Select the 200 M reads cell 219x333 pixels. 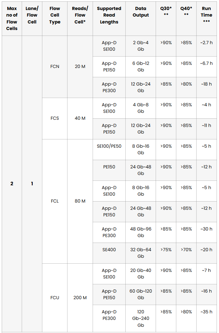[80, 298]
